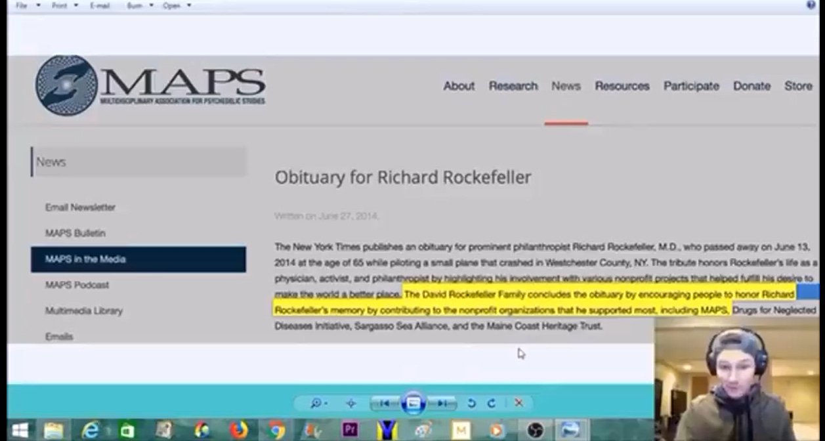
Task: Open the Research navigation item
Action: point(513,86)
